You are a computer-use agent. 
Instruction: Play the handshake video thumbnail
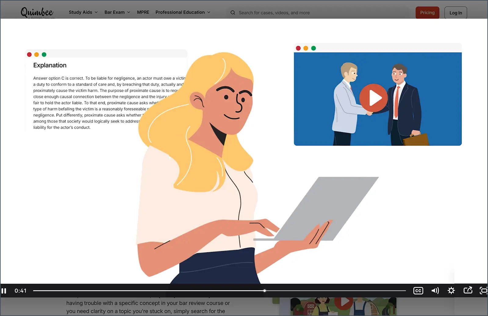pyautogui.click(x=373, y=98)
